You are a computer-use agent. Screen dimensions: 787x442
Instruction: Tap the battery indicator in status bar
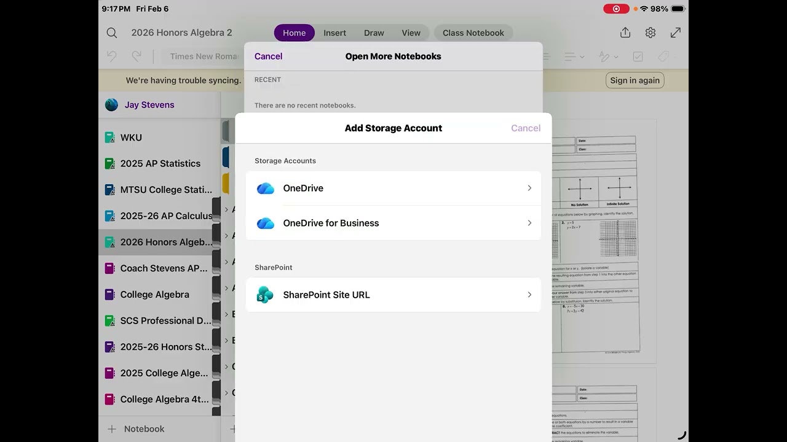click(678, 9)
